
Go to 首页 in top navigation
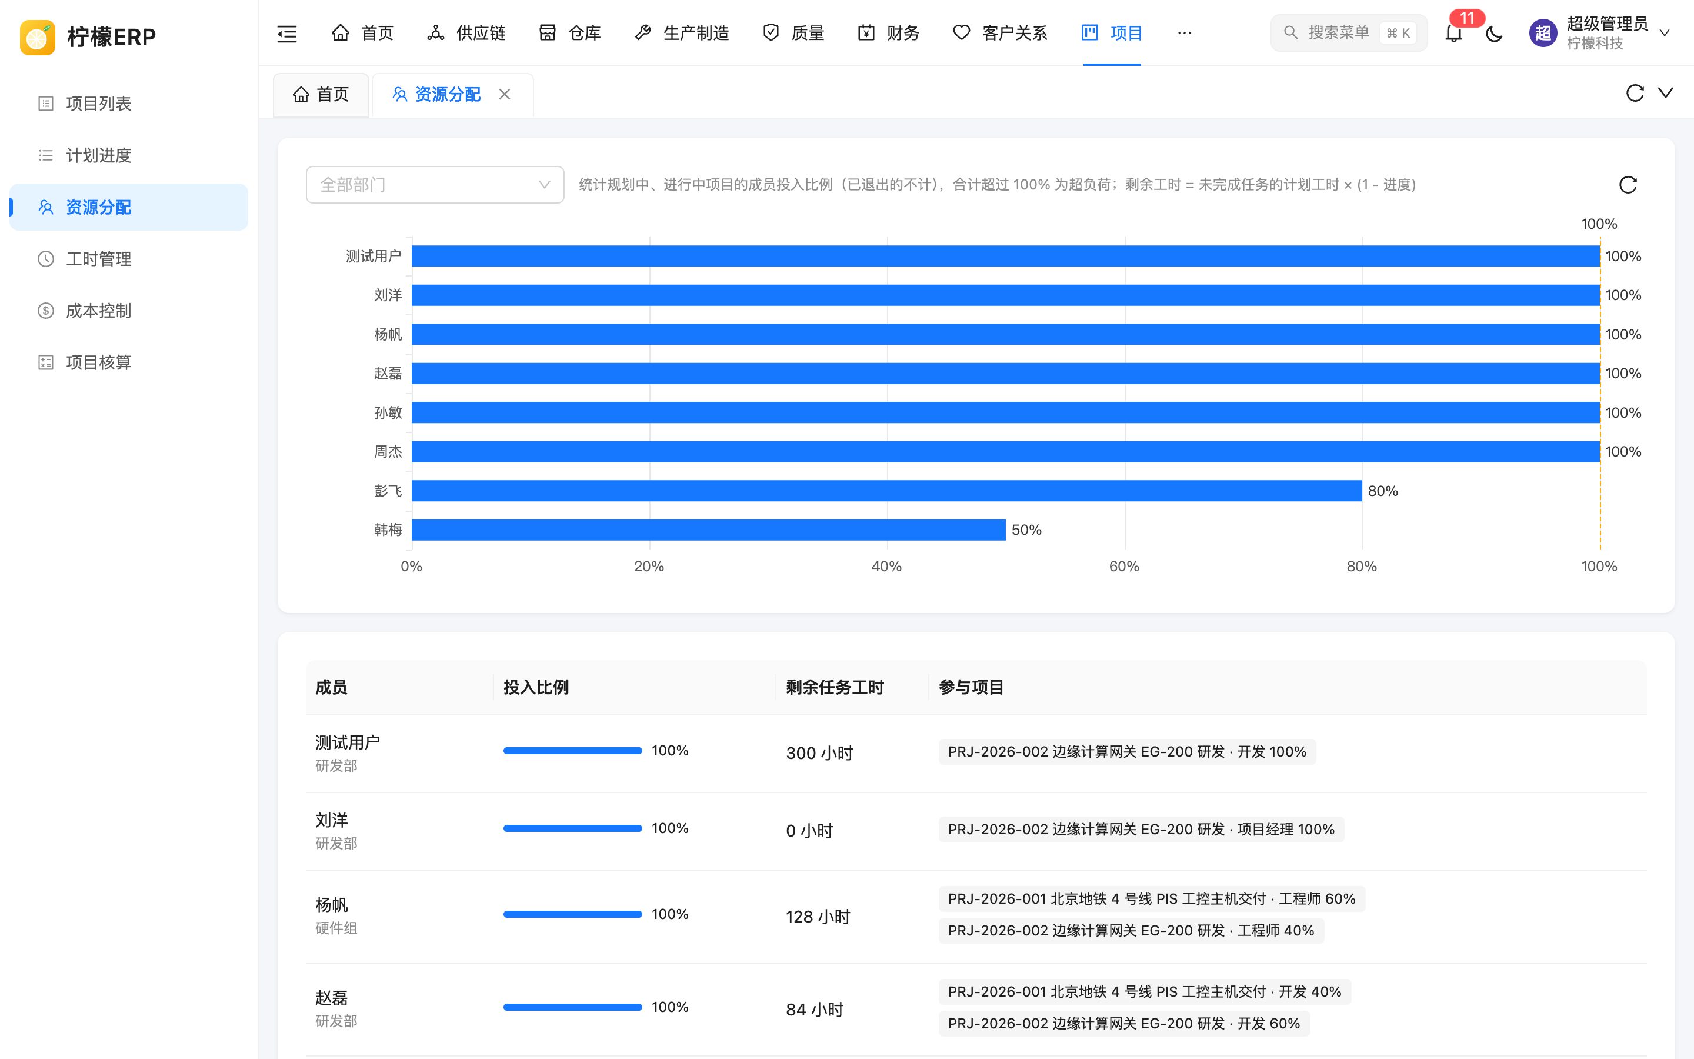362,33
